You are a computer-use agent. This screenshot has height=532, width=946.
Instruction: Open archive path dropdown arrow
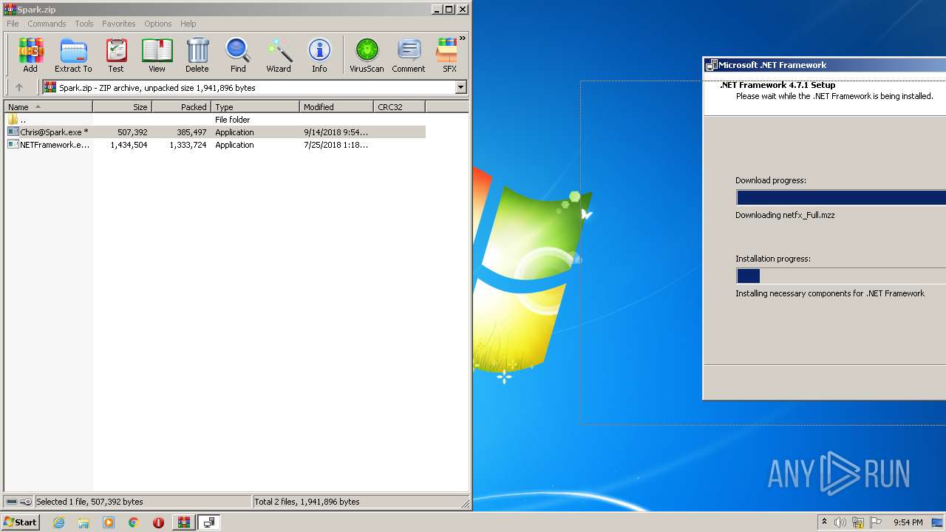461,87
